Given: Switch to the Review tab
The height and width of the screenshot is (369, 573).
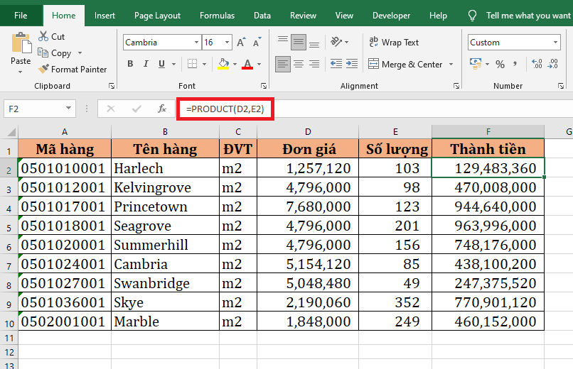Looking at the screenshot, I should (x=303, y=16).
